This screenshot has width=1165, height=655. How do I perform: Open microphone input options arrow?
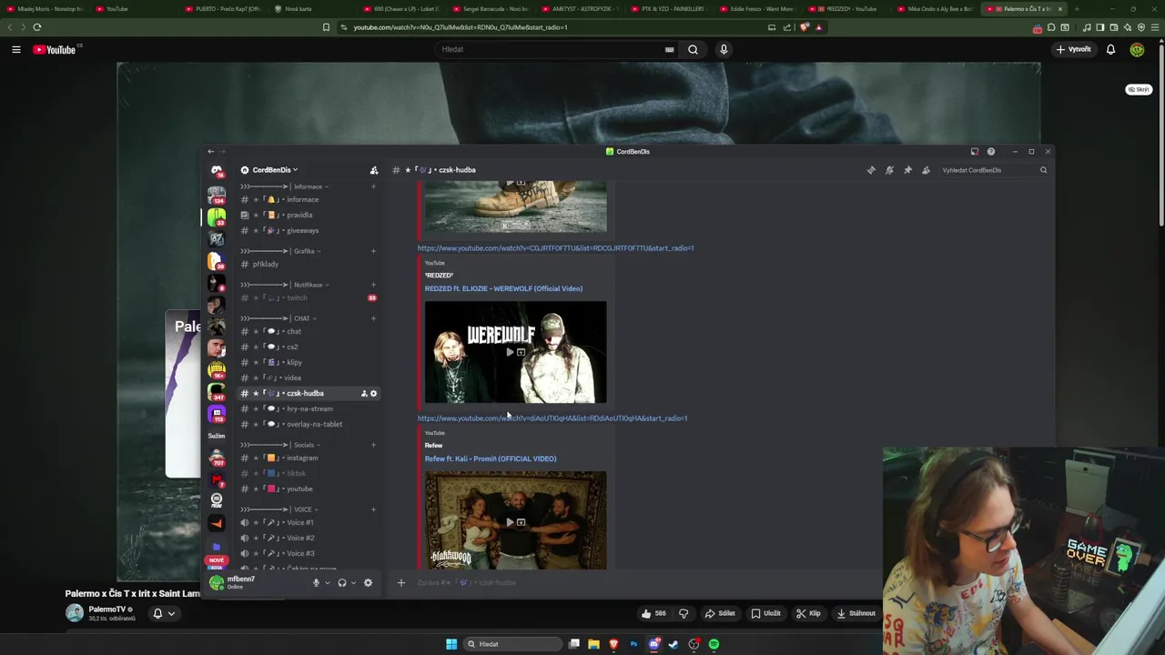coord(328,583)
